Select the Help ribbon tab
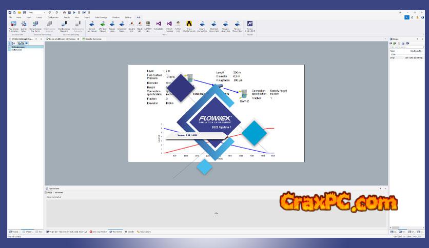This screenshot has width=429, height=248. (139, 17)
